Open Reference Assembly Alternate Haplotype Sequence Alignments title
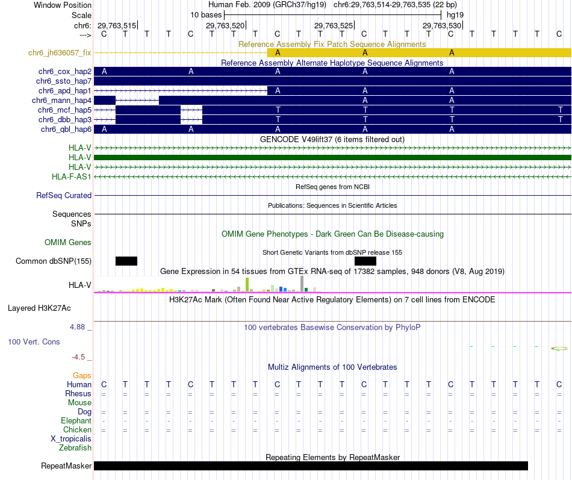 [x=332, y=63]
